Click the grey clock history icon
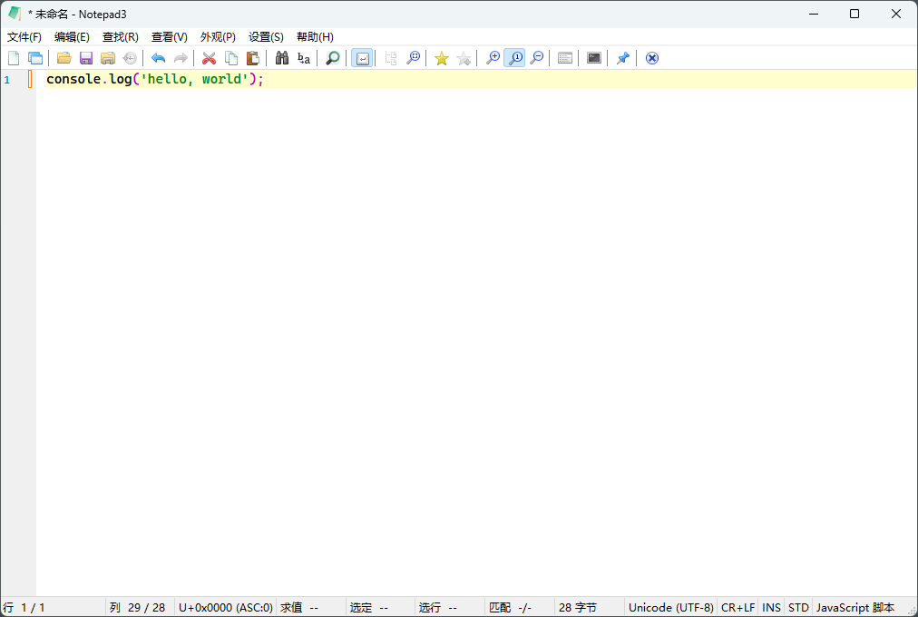918x617 pixels. tap(130, 58)
